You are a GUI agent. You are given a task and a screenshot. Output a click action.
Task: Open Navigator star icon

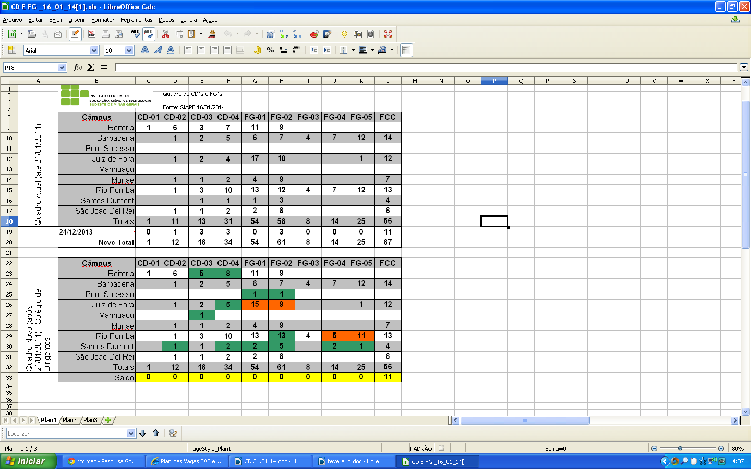(344, 34)
